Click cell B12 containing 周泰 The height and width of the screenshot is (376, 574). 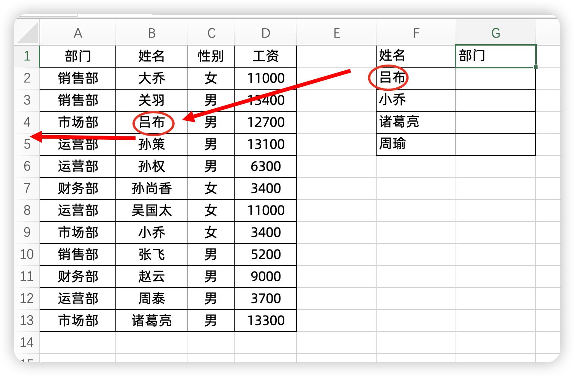point(152,299)
